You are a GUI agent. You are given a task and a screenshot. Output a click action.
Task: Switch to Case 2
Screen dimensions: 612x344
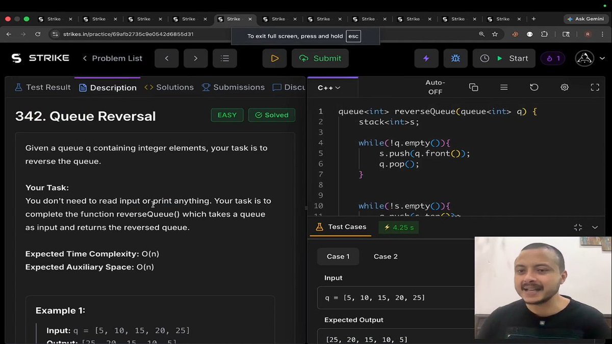[386, 256]
